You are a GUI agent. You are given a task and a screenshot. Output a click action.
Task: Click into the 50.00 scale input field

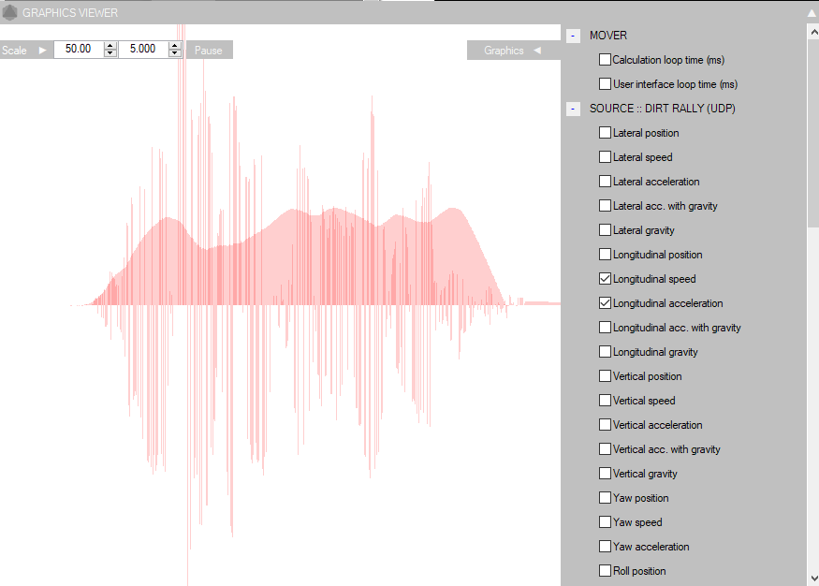pyautogui.click(x=78, y=50)
